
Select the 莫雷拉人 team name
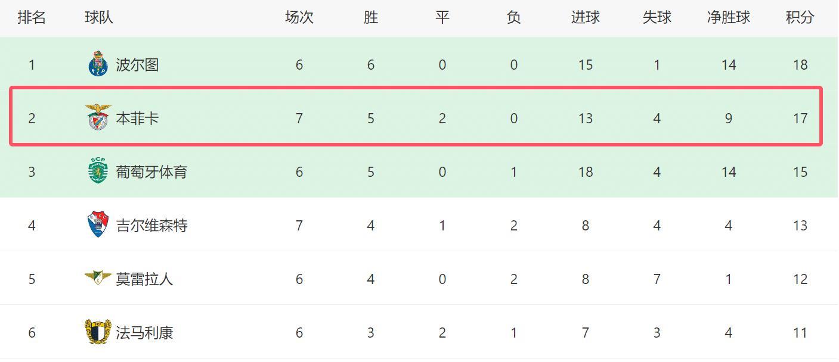point(144,279)
